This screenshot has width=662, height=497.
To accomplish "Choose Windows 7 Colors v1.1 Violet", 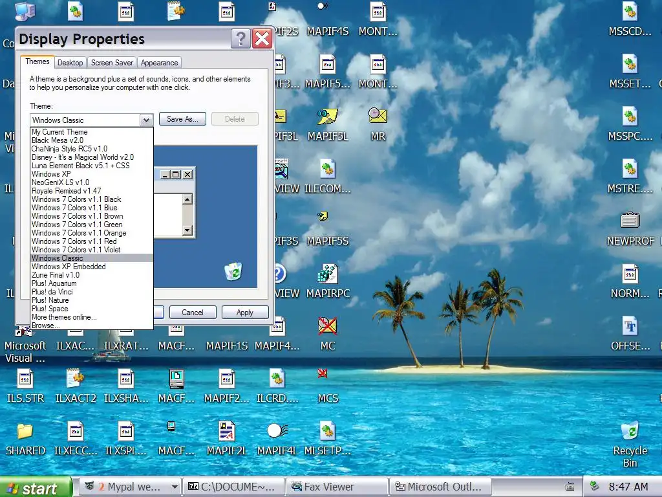I will pos(92,250).
